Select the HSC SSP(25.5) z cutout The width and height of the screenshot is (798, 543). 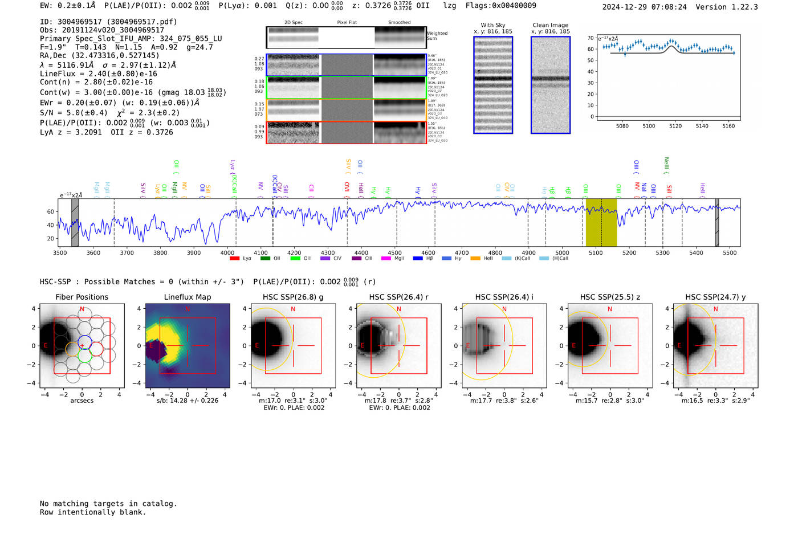click(x=610, y=345)
